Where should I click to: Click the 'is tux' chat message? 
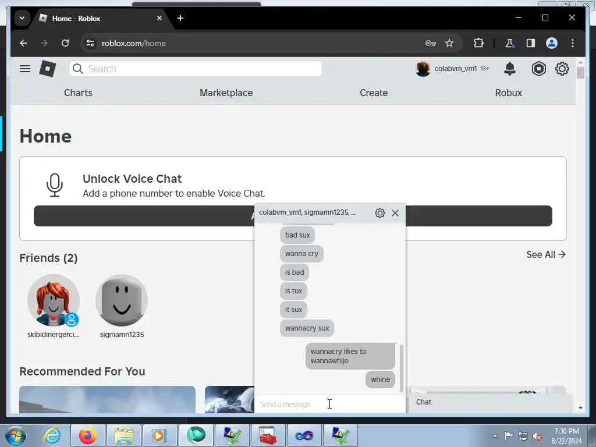tap(293, 291)
